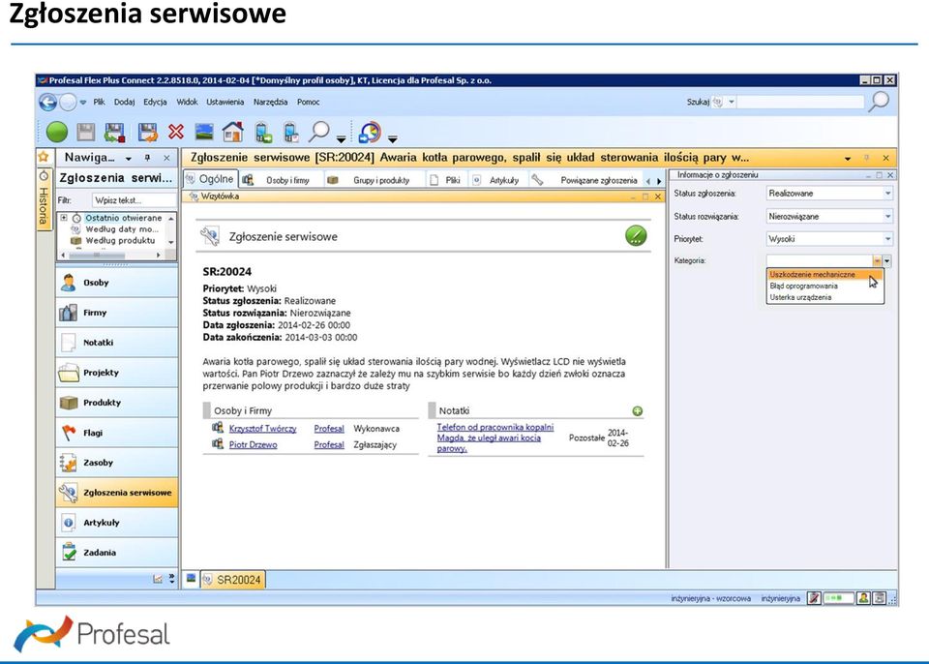This screenshot has height=664, width=929.
Task: Open the Narzędzia menu
Action: (270, 102)
